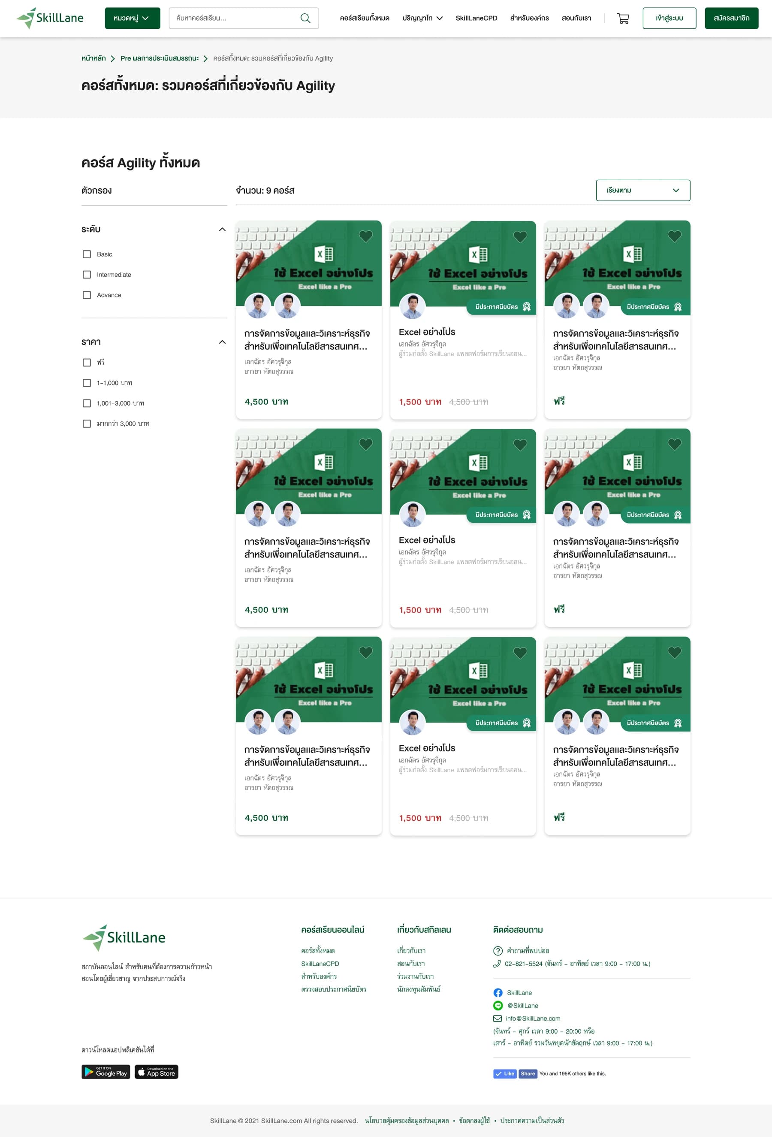Image resolution: width=772 pixels, height=1137 pixels.
Task: Check the 1,001-3,000 บาท price filter
Action: tap(87, 403)
